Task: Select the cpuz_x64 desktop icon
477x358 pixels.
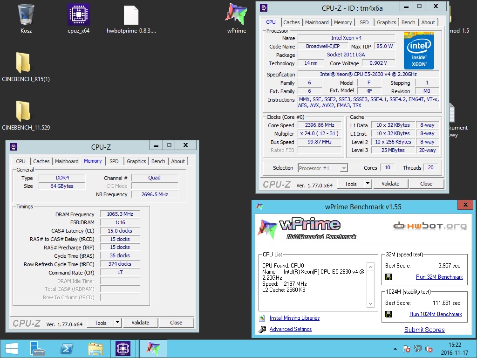Action: [78, 14]
